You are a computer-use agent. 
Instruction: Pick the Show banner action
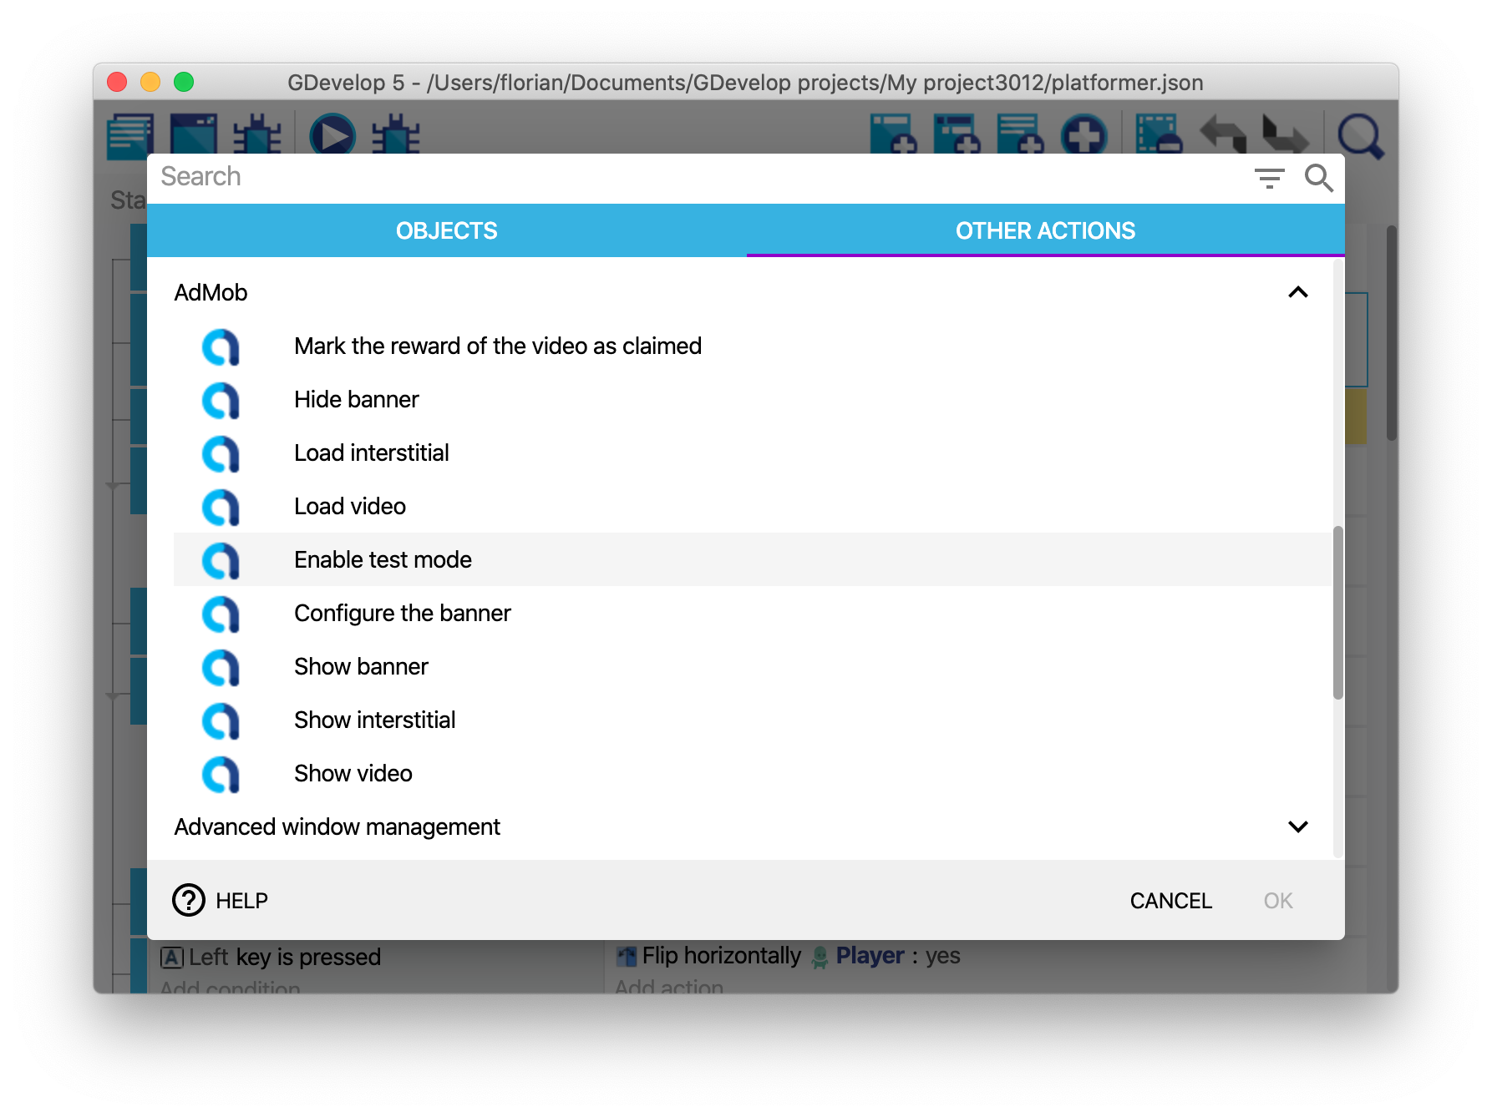point(361,666)
